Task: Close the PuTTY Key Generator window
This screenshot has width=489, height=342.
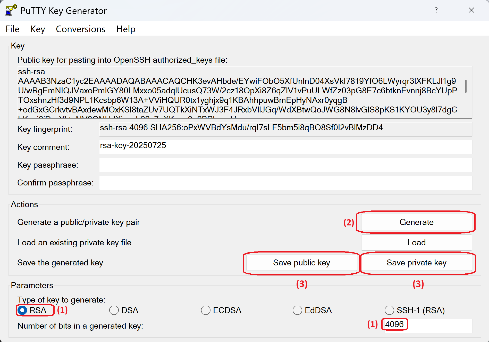Action: 471,10
